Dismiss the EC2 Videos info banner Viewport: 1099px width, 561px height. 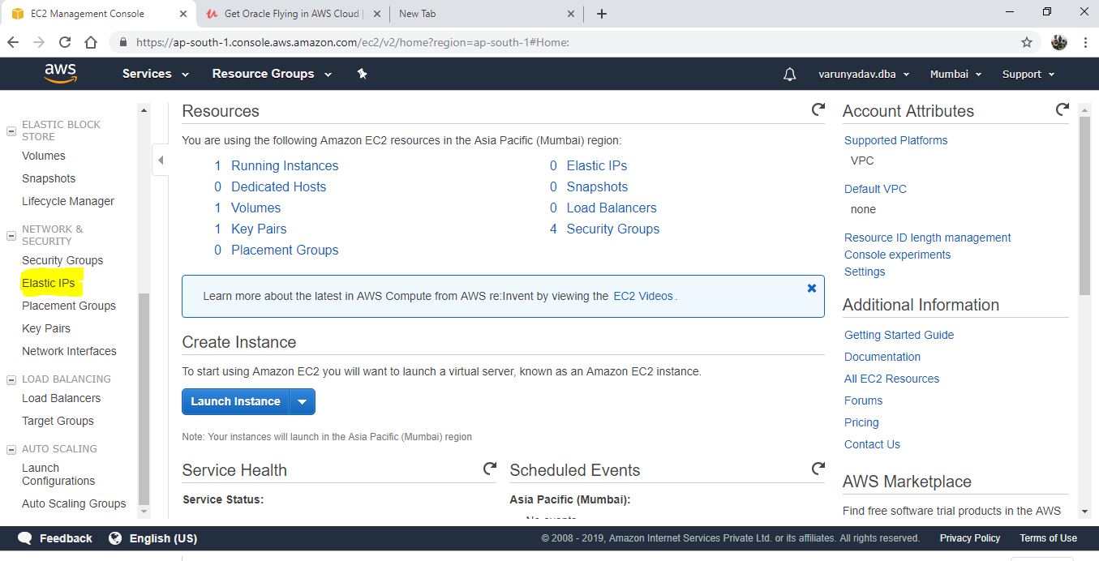coord(811,288)
